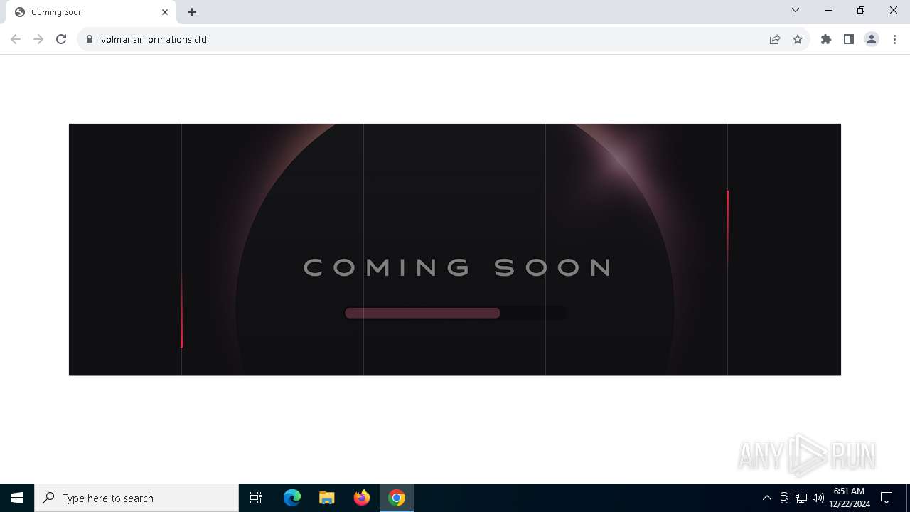Open the network status tray icon
The width and height of the screenshot is (910, 512).
pyautogui.click(x=801, y=498)
